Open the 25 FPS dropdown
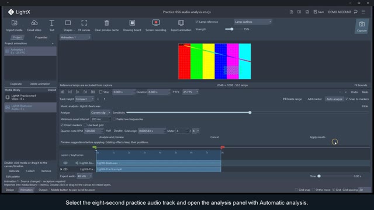The image size is (374, 210). 191,92
